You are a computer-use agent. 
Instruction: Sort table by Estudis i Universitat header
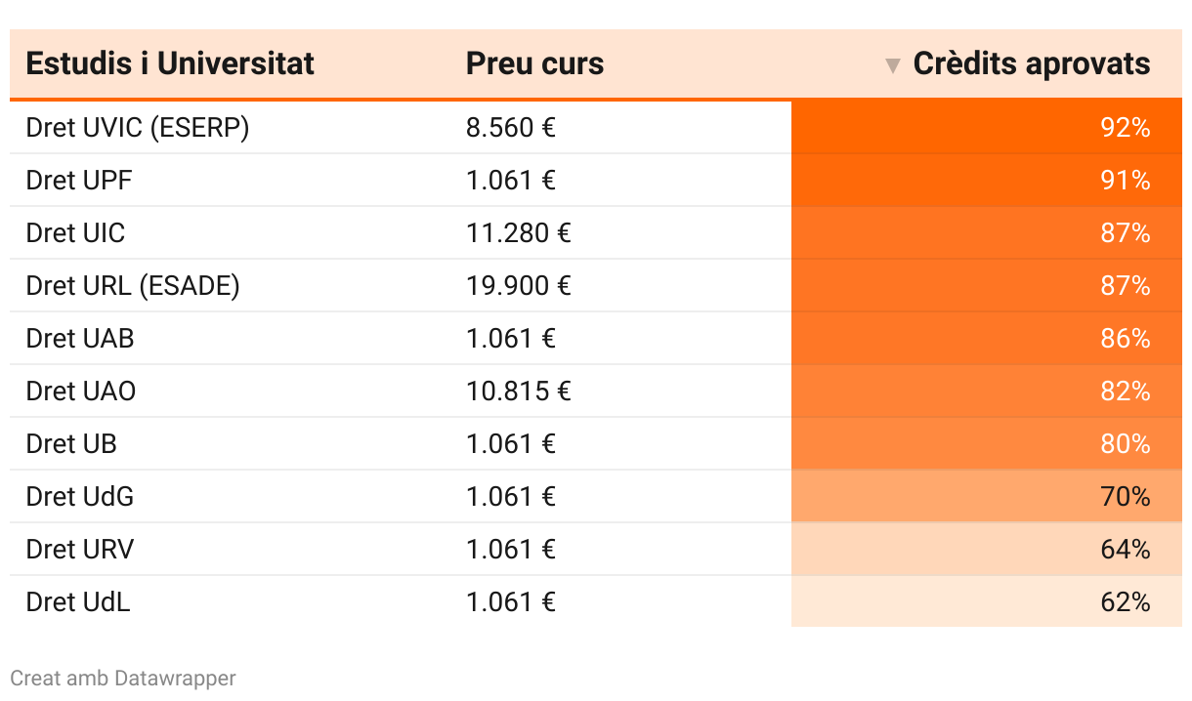tap(170, 64)
